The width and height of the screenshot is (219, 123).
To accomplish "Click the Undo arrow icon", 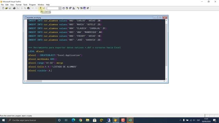I will (33, 8).
